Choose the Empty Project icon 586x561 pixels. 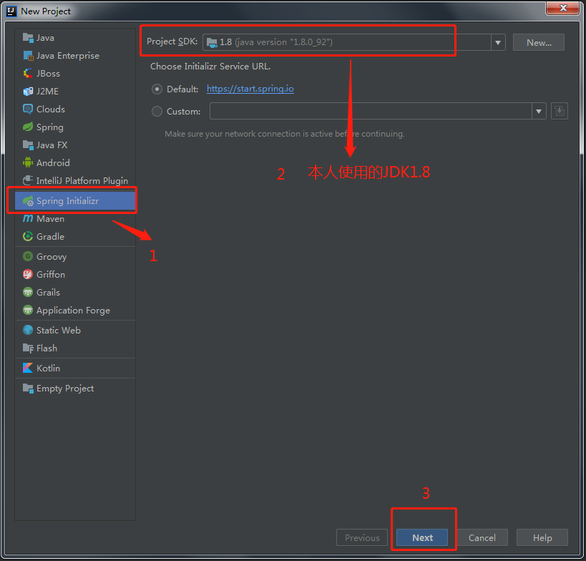click(x=28, y=389)
